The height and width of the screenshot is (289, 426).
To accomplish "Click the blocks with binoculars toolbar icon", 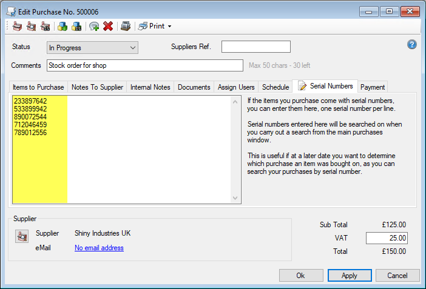I will tap(76, 26).
